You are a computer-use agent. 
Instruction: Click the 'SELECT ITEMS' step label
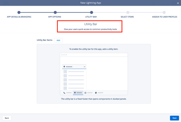click(127, 17)
